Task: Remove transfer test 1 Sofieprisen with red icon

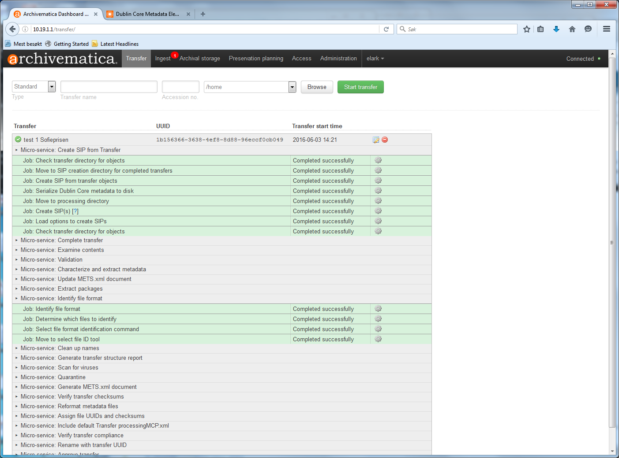Action: [385, 140]
